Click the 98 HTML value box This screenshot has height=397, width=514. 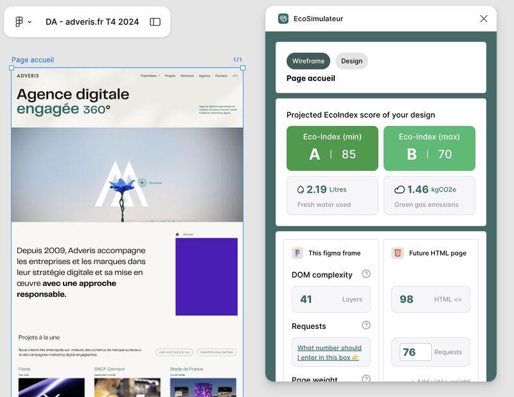click(x=430, y=299)
